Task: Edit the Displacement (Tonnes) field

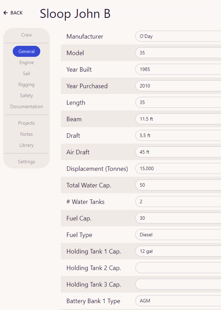Action: pyautogui.click(x=178, y=168)
